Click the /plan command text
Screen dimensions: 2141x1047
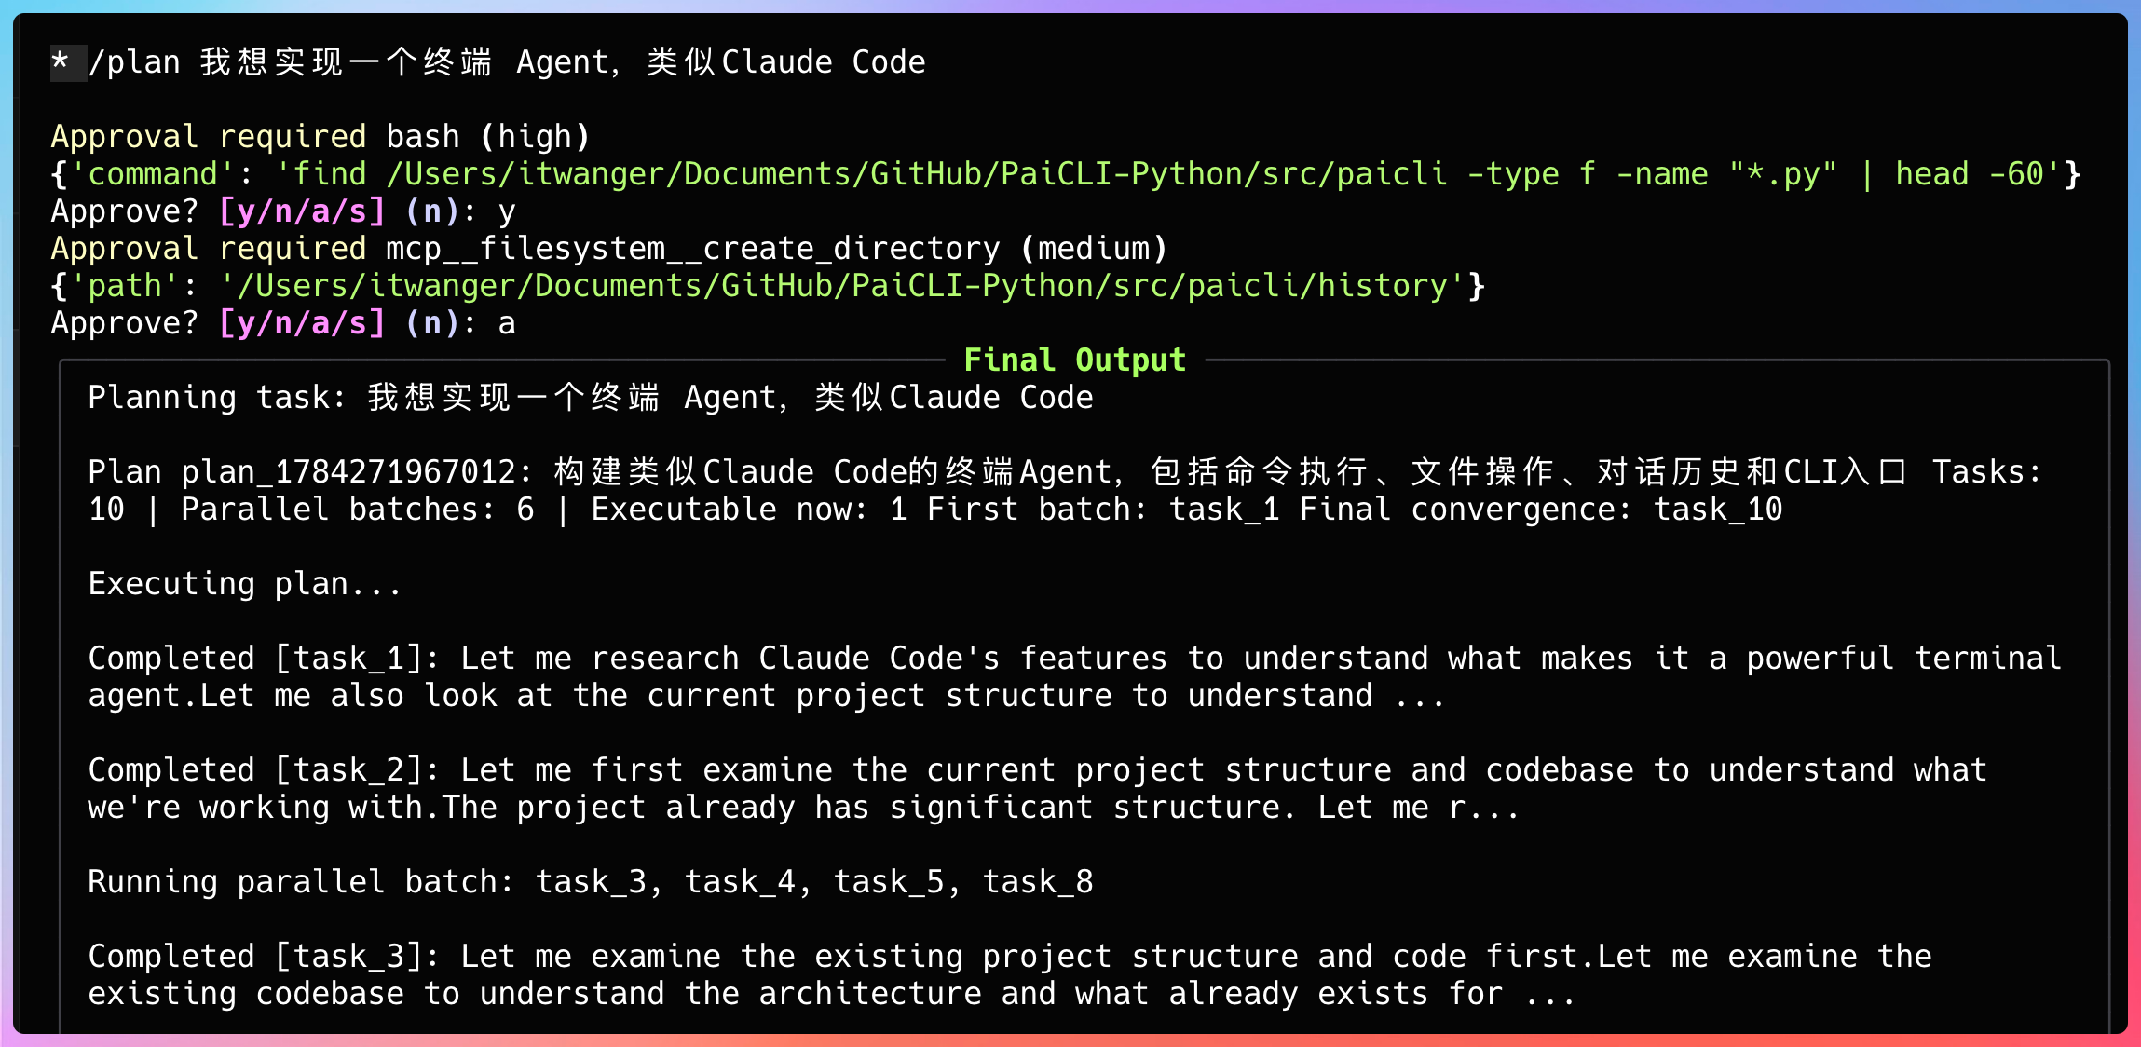pyautogui.click(x=134, y=62)
